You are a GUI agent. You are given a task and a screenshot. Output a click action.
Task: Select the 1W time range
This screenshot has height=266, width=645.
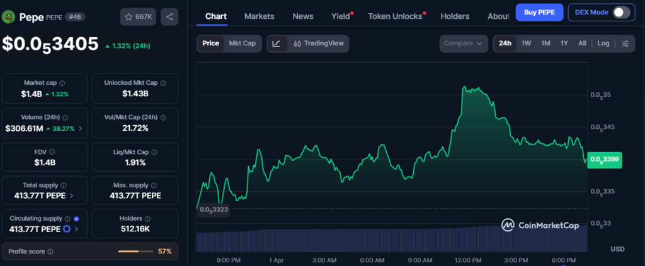527,43
